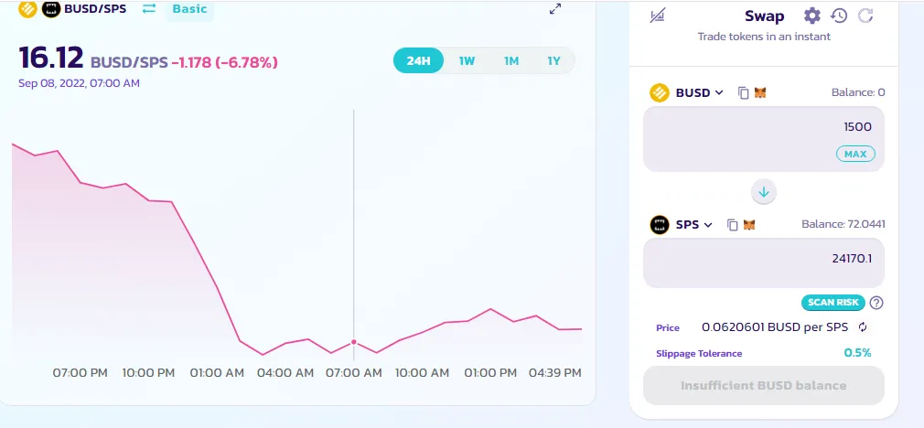
Task: Open recent transactions history
Action: pos(839,16)
